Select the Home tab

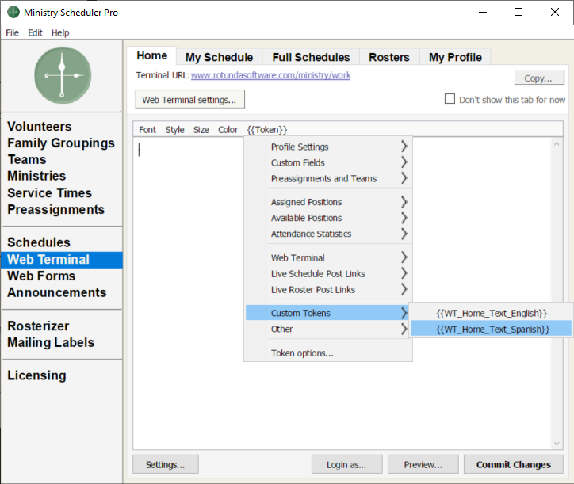(152, 55)
